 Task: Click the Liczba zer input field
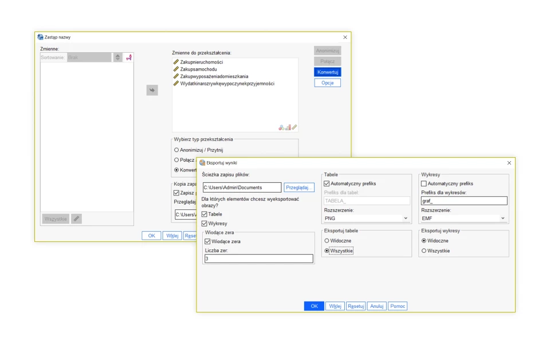(x=258, y=259)
